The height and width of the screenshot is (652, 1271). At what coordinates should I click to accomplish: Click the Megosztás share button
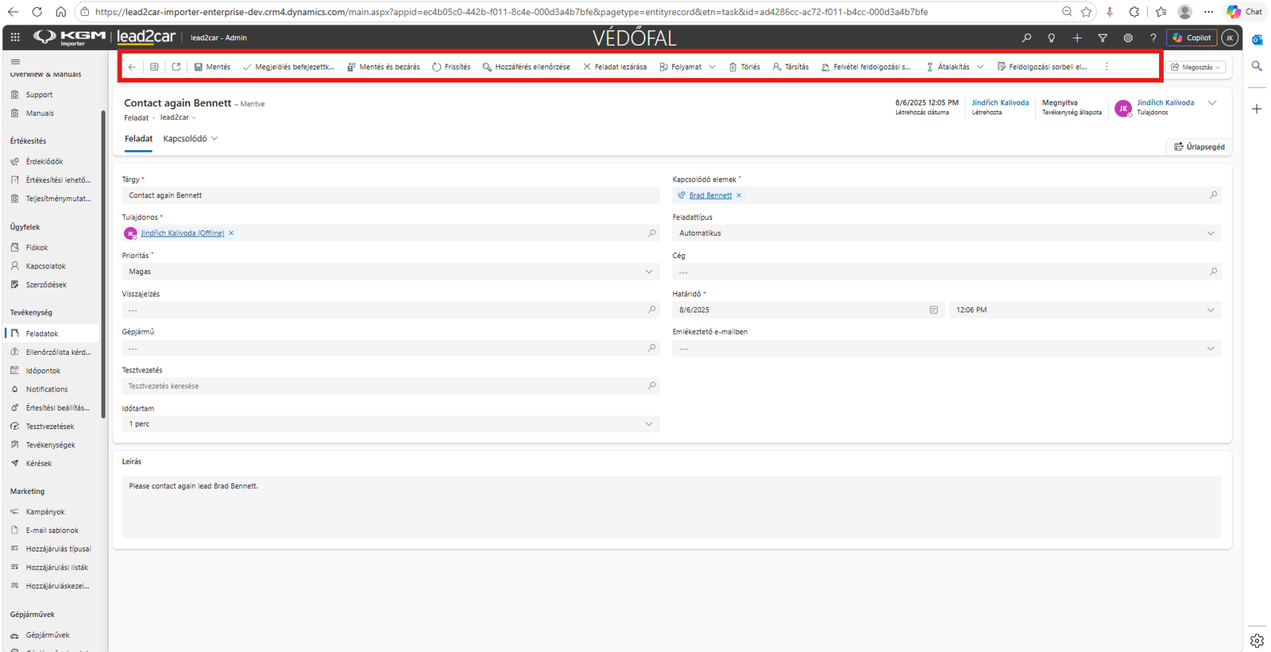click(1196, 68)
